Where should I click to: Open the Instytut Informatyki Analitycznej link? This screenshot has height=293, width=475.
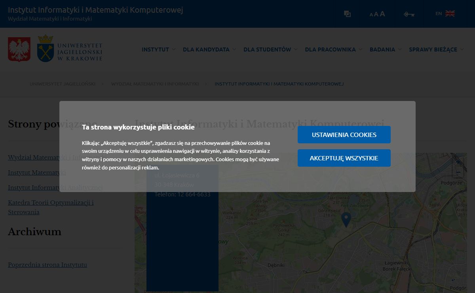click(x=55, y=188)
